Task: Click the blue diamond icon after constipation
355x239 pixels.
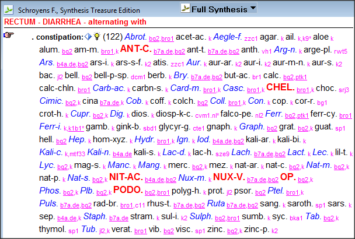Action: tap(88, 36)
